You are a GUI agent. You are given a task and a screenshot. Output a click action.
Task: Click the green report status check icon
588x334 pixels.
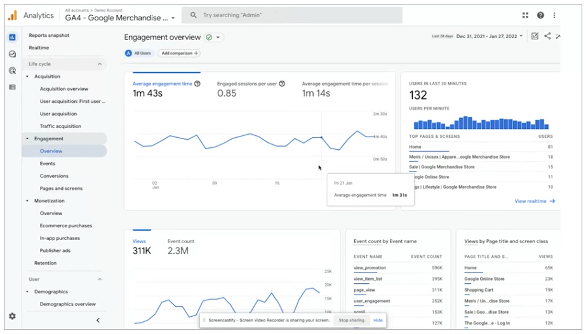[x=209, y=37]
